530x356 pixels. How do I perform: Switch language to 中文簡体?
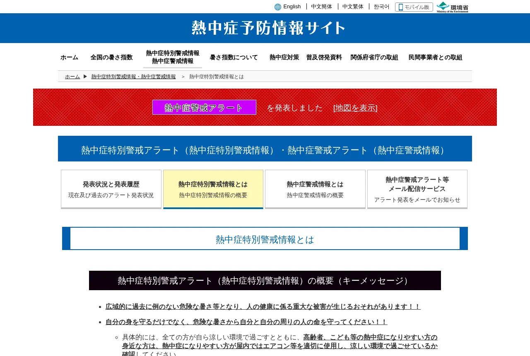pyautogui.click(x=322, y=7)
